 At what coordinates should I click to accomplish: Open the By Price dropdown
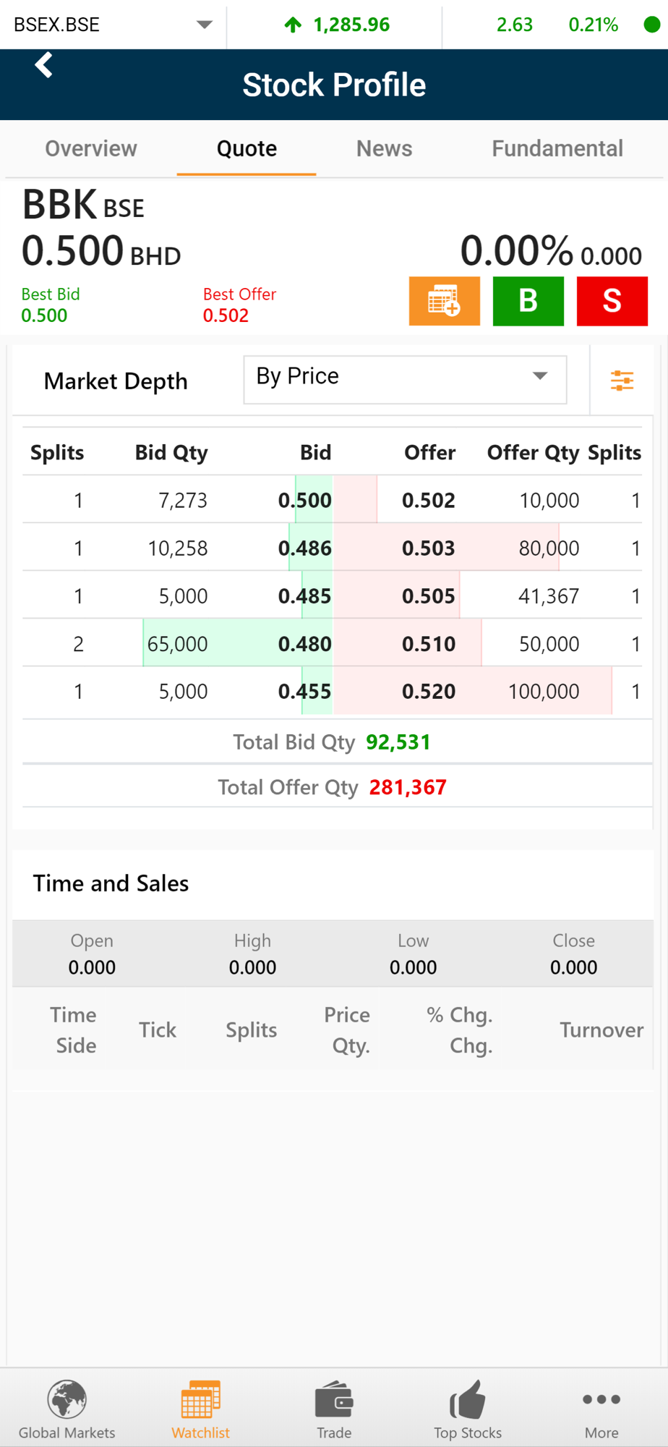405,379
